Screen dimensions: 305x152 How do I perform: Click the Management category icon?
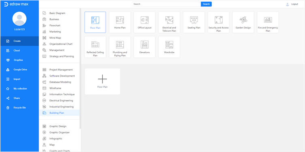point(44,50)
